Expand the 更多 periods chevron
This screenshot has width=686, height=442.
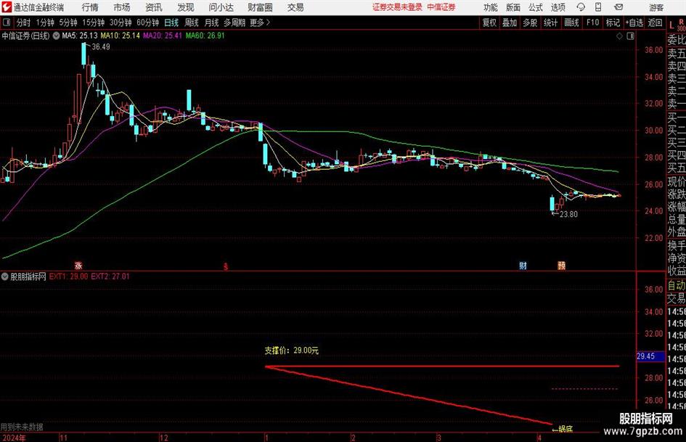[268, 22]
